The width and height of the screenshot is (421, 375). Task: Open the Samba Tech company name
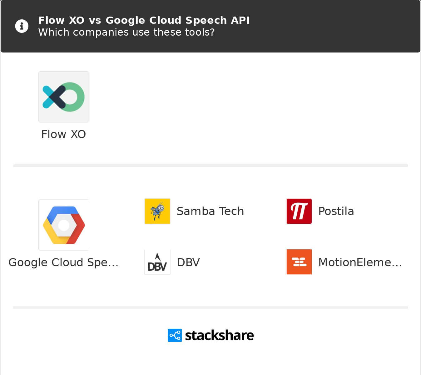coord(210,211)
